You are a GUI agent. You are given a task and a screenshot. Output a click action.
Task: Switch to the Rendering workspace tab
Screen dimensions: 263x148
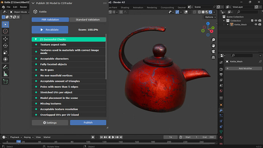(152, 8)
